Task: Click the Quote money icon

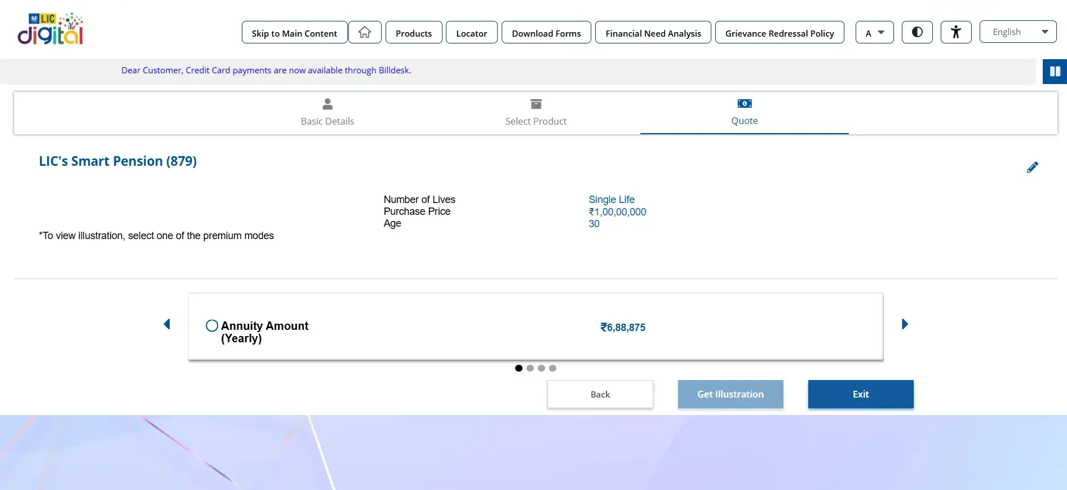Action: click(x=745, y=104)
